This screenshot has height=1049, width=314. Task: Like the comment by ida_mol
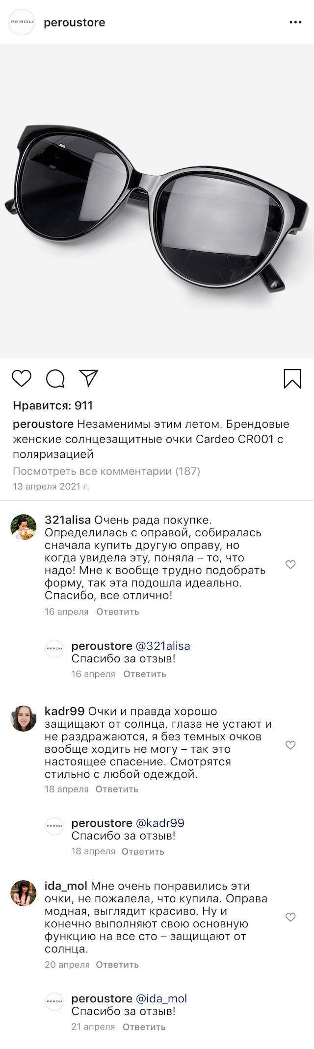coord(290,917)
